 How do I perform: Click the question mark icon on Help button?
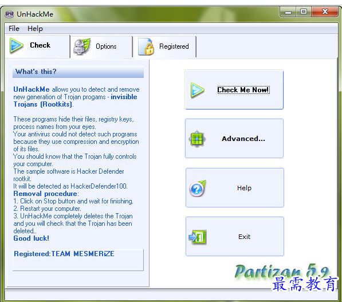(x=198, y=189)
